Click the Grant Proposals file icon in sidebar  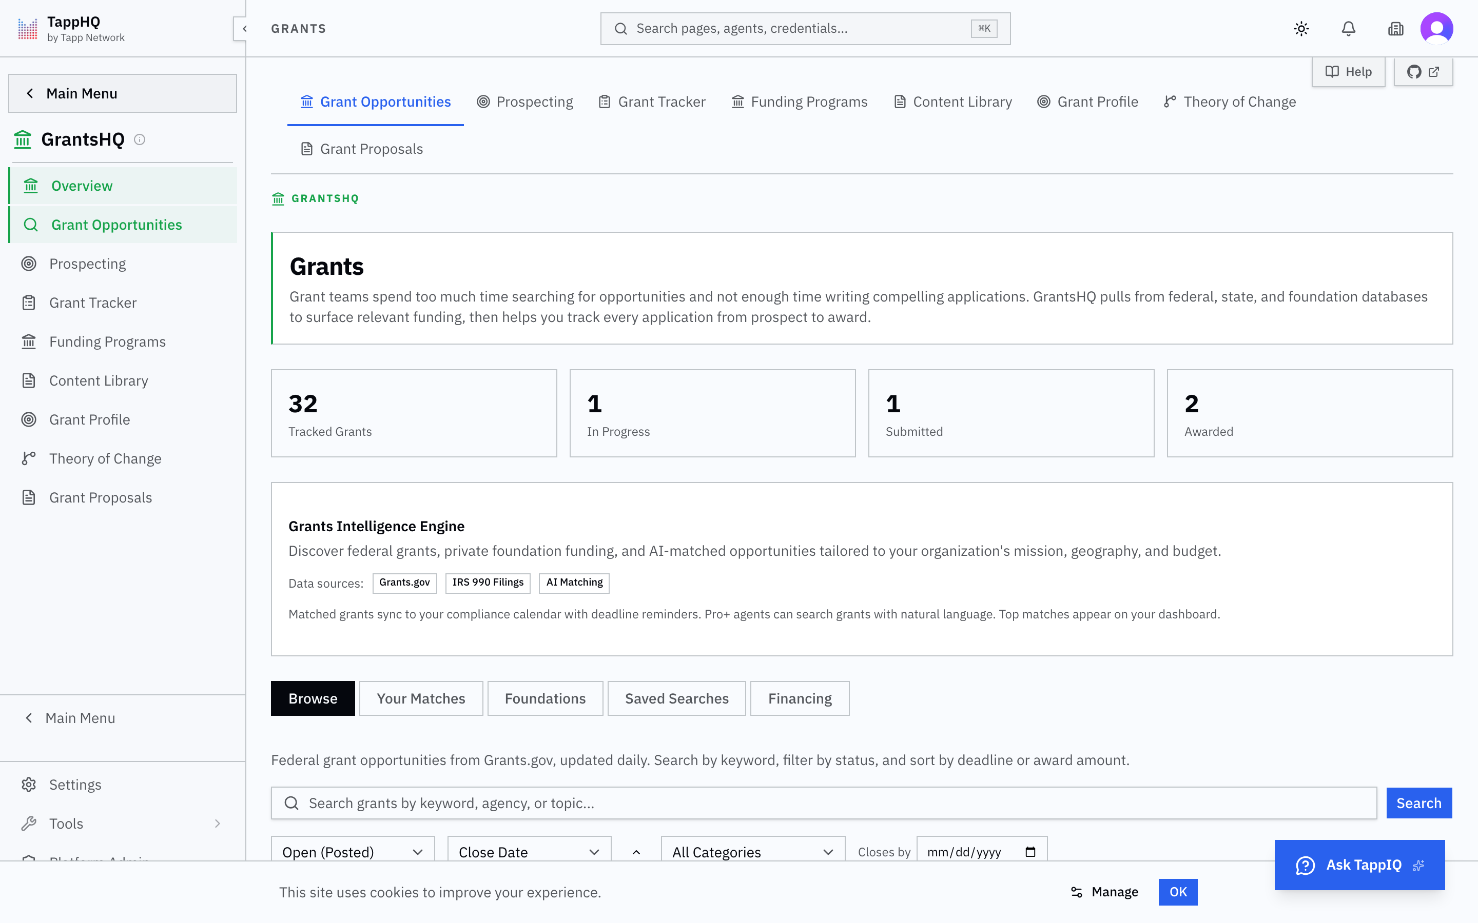click(29, 497)
